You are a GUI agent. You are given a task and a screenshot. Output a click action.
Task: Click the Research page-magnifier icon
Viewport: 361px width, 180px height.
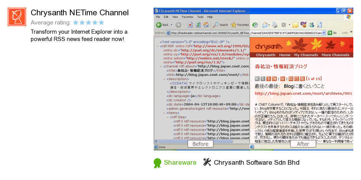point(320,25)
